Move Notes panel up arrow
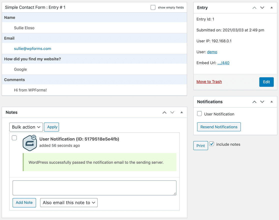279x220 pixels. point(164,112)
